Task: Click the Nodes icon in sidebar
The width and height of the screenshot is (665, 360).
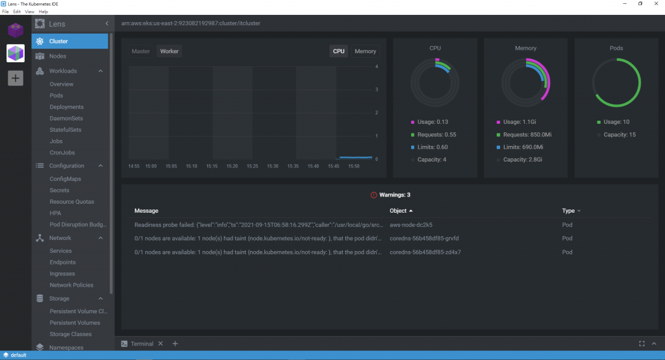Action: (x=40, y=56)
